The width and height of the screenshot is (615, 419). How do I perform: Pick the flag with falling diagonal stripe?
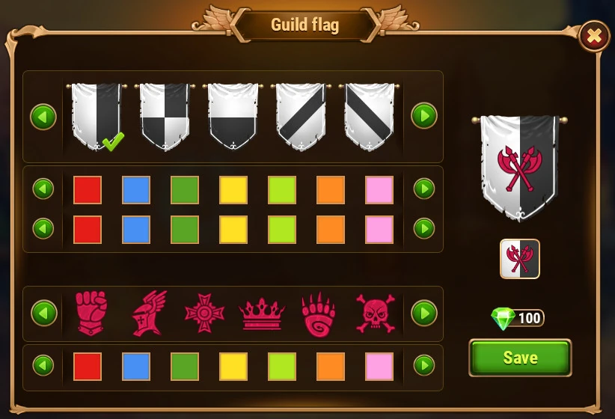(x=369, y=117)
